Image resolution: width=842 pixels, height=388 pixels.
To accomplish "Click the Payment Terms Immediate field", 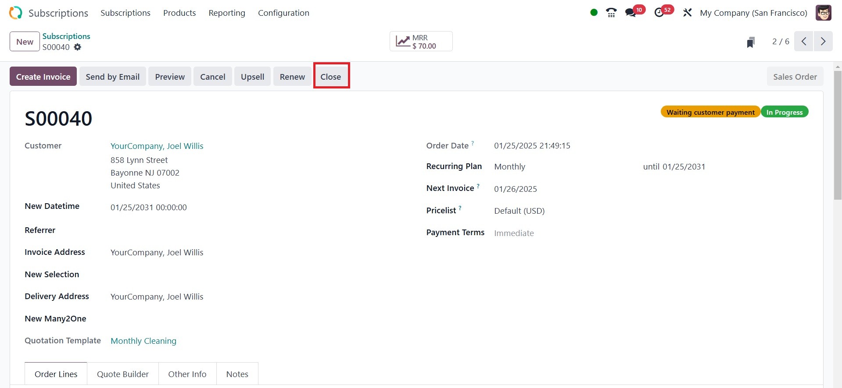I will click(514, 233).
